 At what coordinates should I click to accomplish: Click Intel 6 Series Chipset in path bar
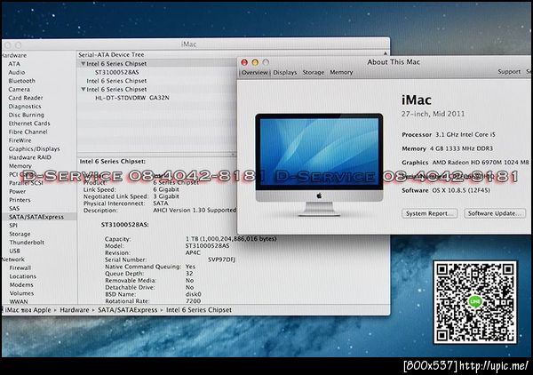[x=199, y=310]
